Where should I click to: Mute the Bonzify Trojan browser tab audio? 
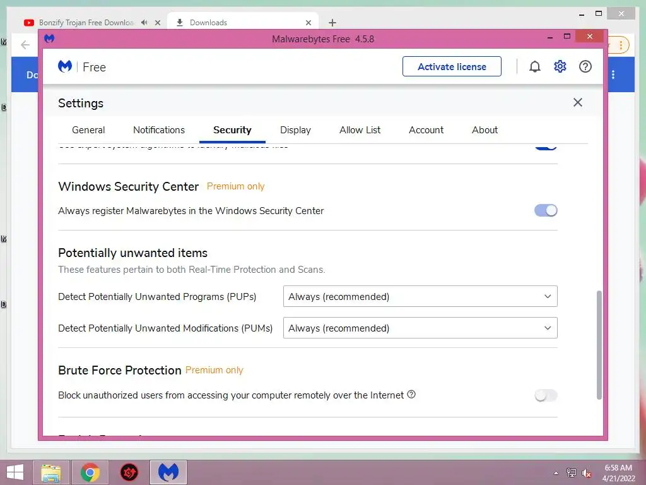[144, 23]
